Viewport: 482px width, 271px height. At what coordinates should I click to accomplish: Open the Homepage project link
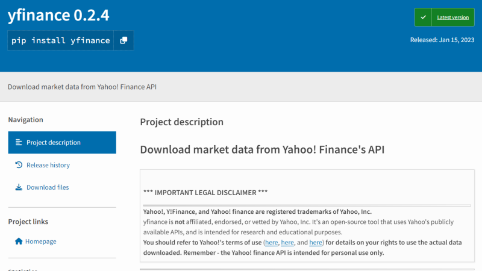point(40,241)
